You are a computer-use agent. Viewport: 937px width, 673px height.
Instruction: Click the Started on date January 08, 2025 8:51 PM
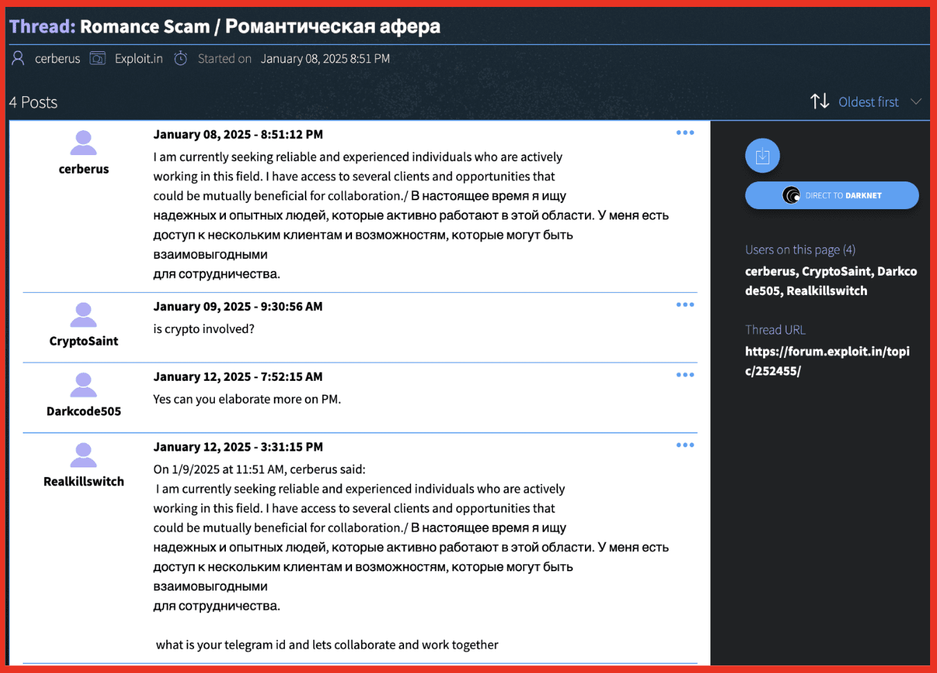tap(325, 59)
